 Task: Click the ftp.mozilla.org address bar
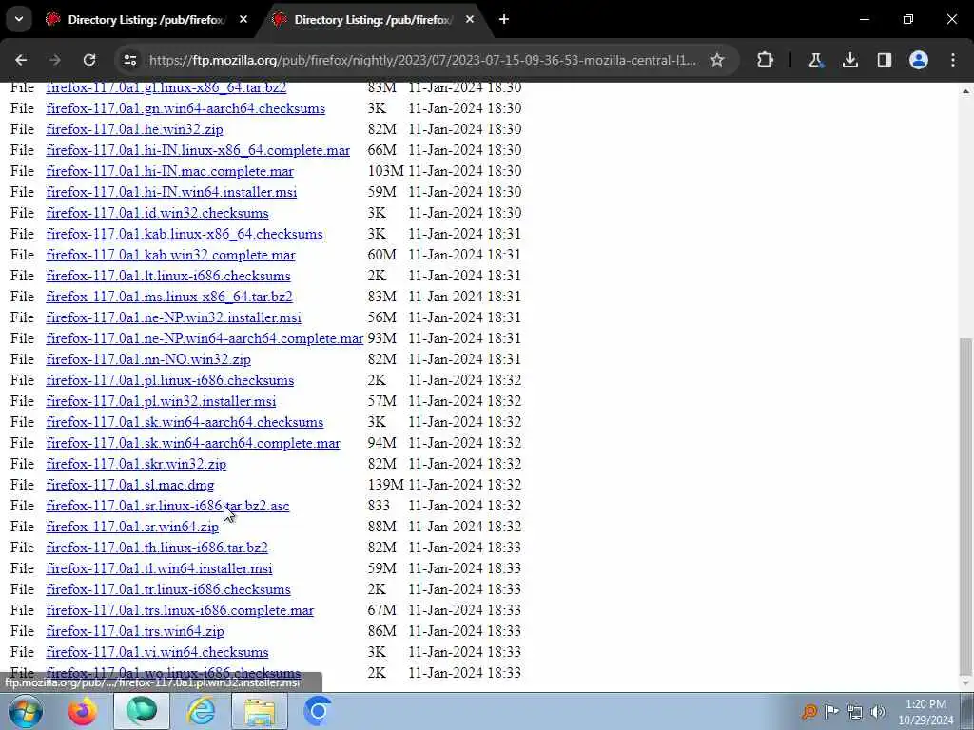click(422, 60)
